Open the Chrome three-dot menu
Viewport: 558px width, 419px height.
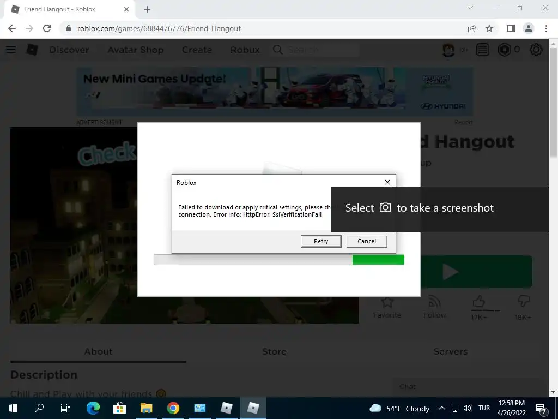pyautogui.click(x=546, y=28)
